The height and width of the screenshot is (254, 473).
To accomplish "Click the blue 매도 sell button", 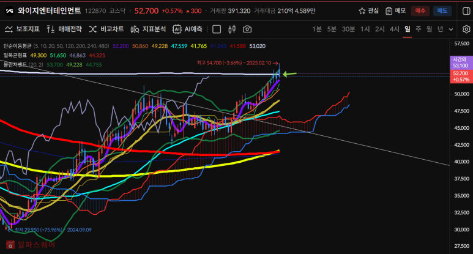I will coord(442,11).
